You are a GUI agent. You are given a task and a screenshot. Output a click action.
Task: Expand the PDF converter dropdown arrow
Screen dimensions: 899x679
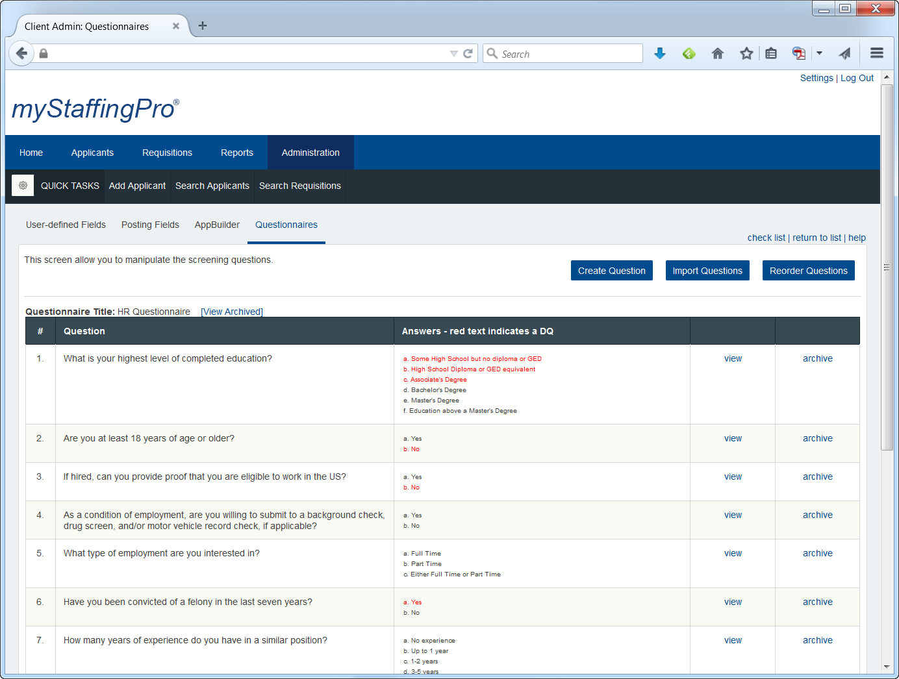pos(819,53)
